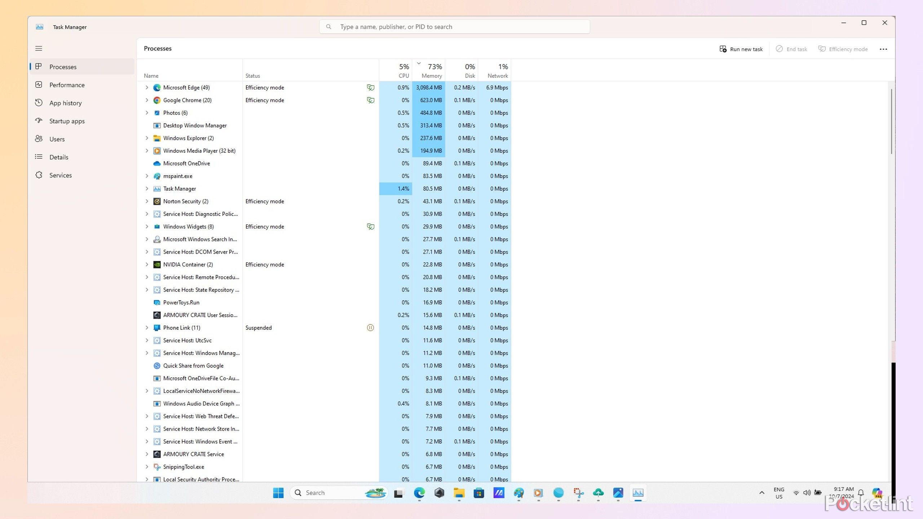
Task: Open Users section in Task Manager
Action: [x=57, y=139]
